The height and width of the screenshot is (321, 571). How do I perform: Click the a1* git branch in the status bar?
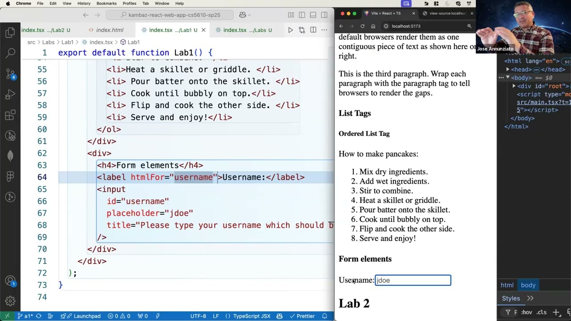coord(25,316)
